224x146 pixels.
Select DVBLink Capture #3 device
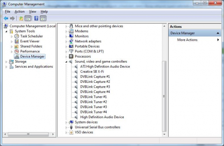[95, 87]
